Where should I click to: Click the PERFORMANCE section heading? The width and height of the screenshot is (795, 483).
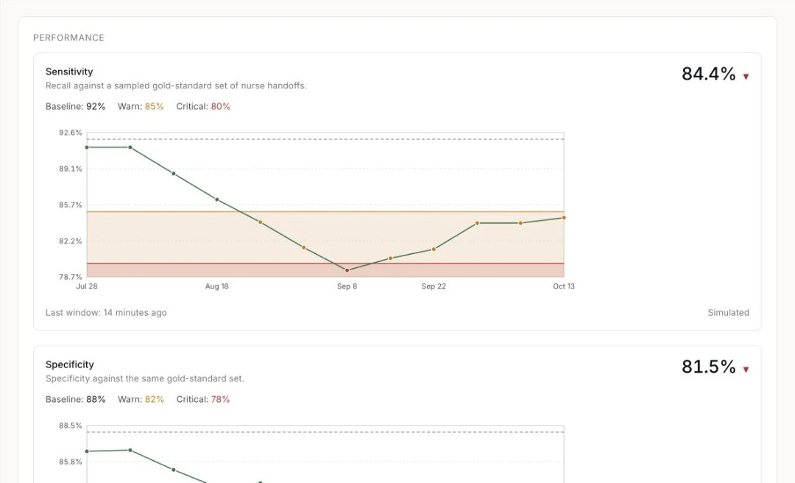click(69, 38)
